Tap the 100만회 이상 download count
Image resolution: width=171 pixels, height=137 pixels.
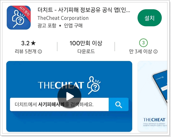click(86, 43)
